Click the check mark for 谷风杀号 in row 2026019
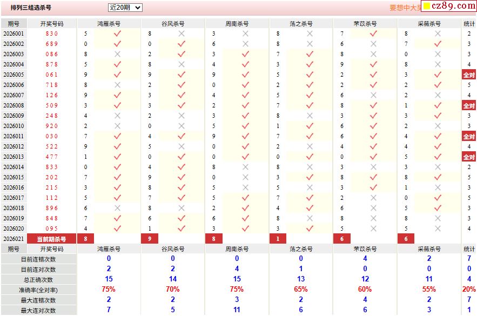Screen dimensions: 477x316 click(x=182, y=218)
